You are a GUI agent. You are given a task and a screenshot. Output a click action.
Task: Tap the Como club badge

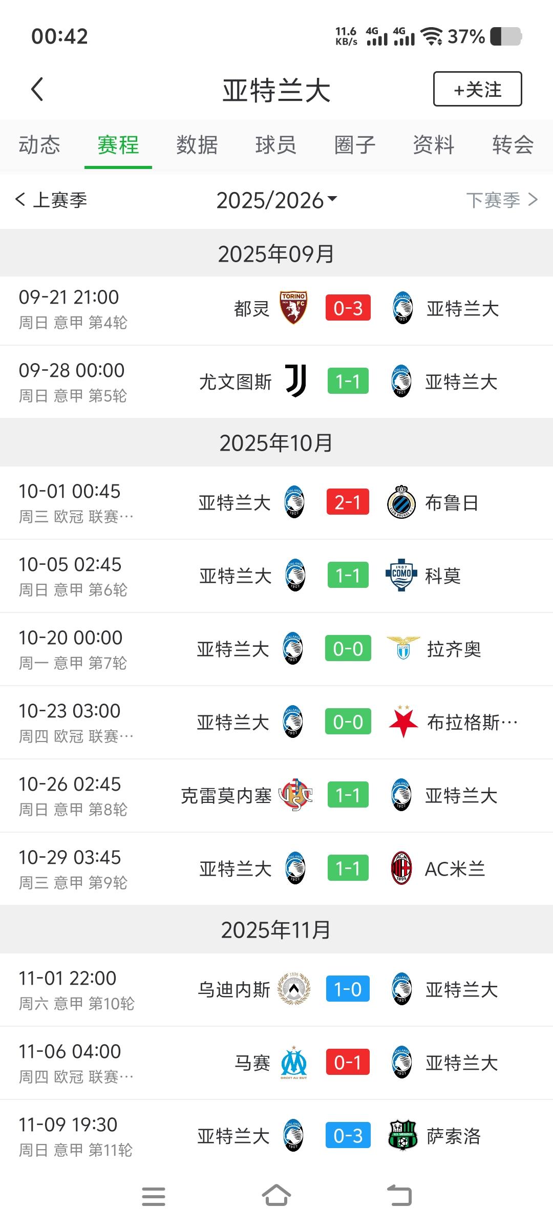pyautogui.click(x=401, y=575)
